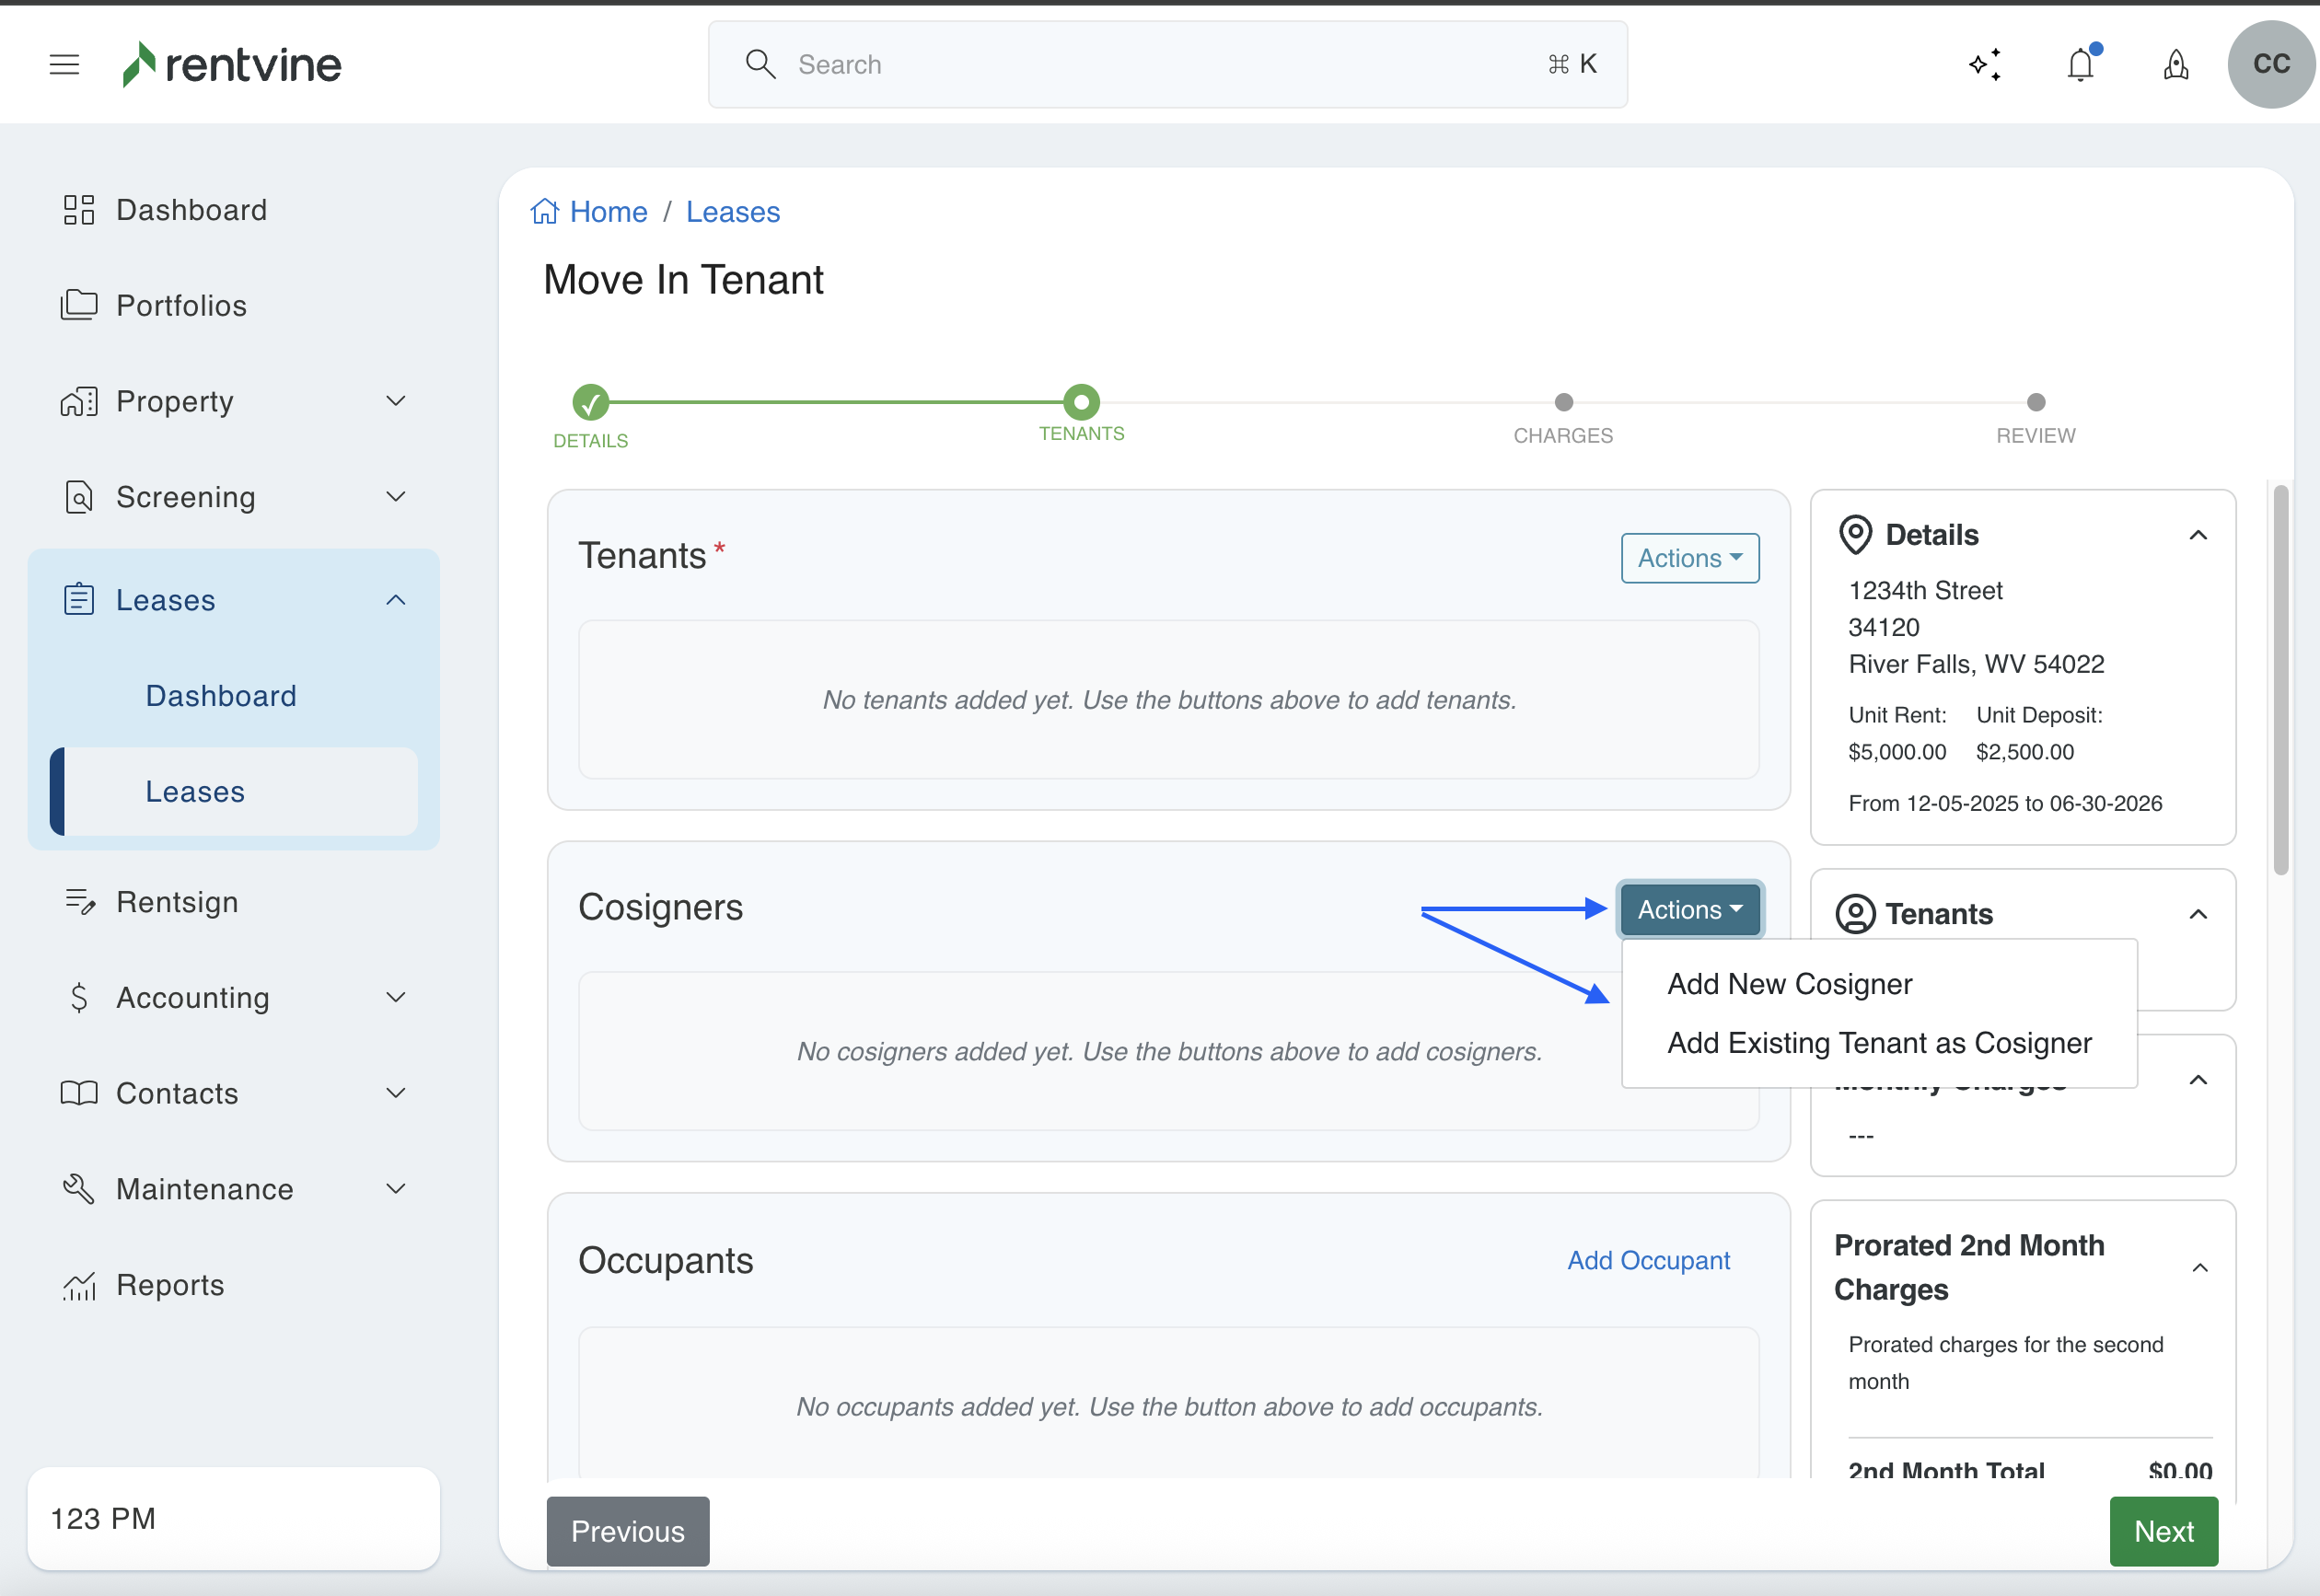Collapse the Leases sidebar section
The width and height of the screenshot is (2320, 1596).
click(396, 600)
